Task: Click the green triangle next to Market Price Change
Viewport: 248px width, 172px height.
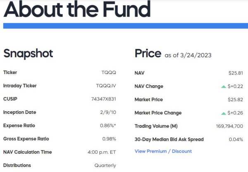Action: 224,113
